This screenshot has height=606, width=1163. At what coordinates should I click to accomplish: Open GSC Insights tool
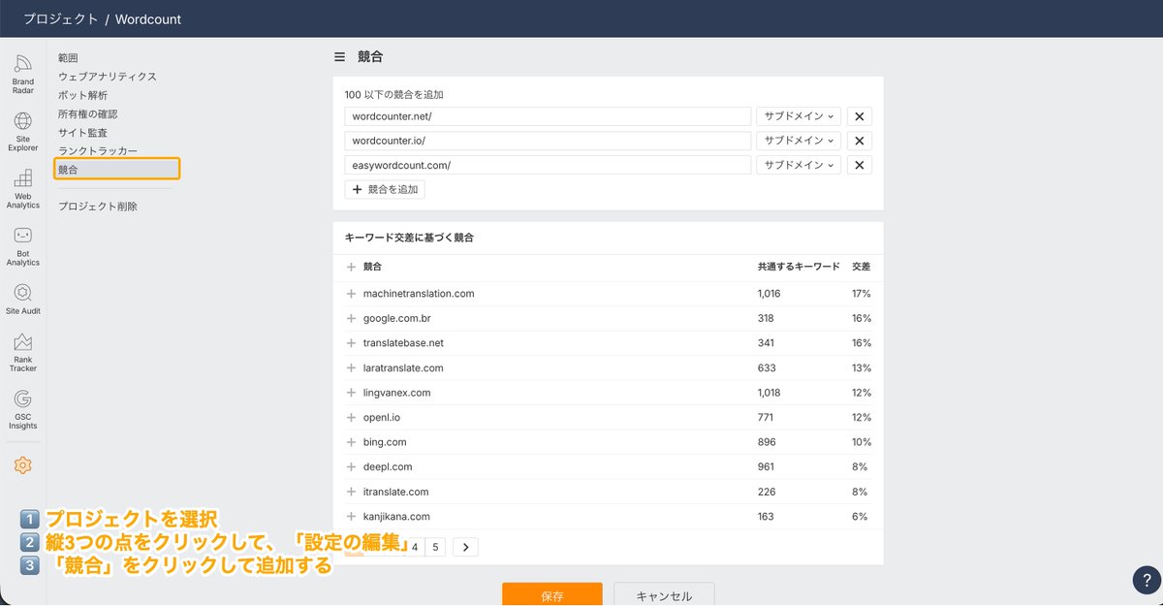(22, 409)
